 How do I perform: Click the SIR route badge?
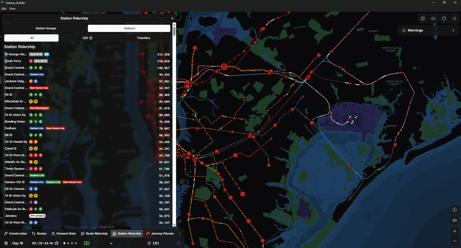pos(46,54)
